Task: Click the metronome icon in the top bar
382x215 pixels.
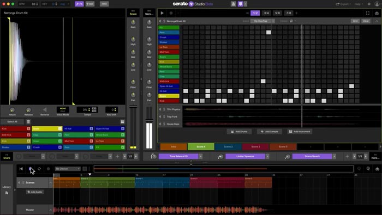Action: [x=233, y=4]
